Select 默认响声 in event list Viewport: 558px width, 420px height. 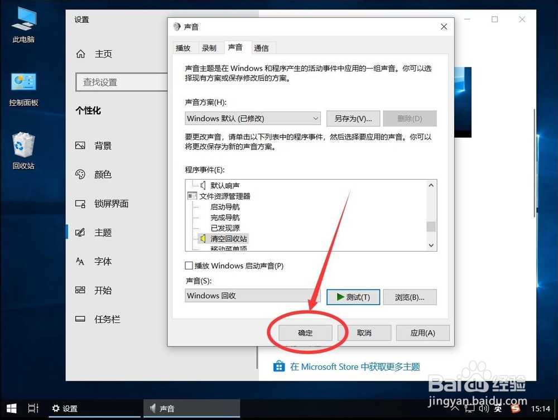tap(225, 185)
